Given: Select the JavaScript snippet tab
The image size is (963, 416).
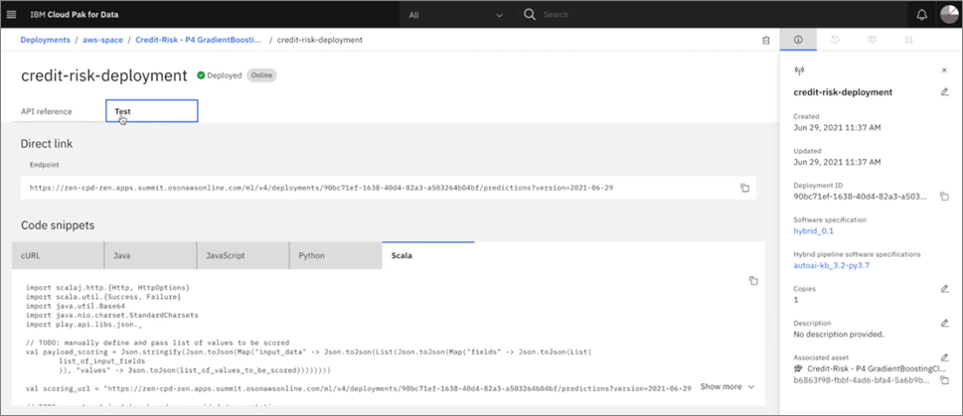Looking at the screenshot, I should pyautogui.click(x=243, y=255).
